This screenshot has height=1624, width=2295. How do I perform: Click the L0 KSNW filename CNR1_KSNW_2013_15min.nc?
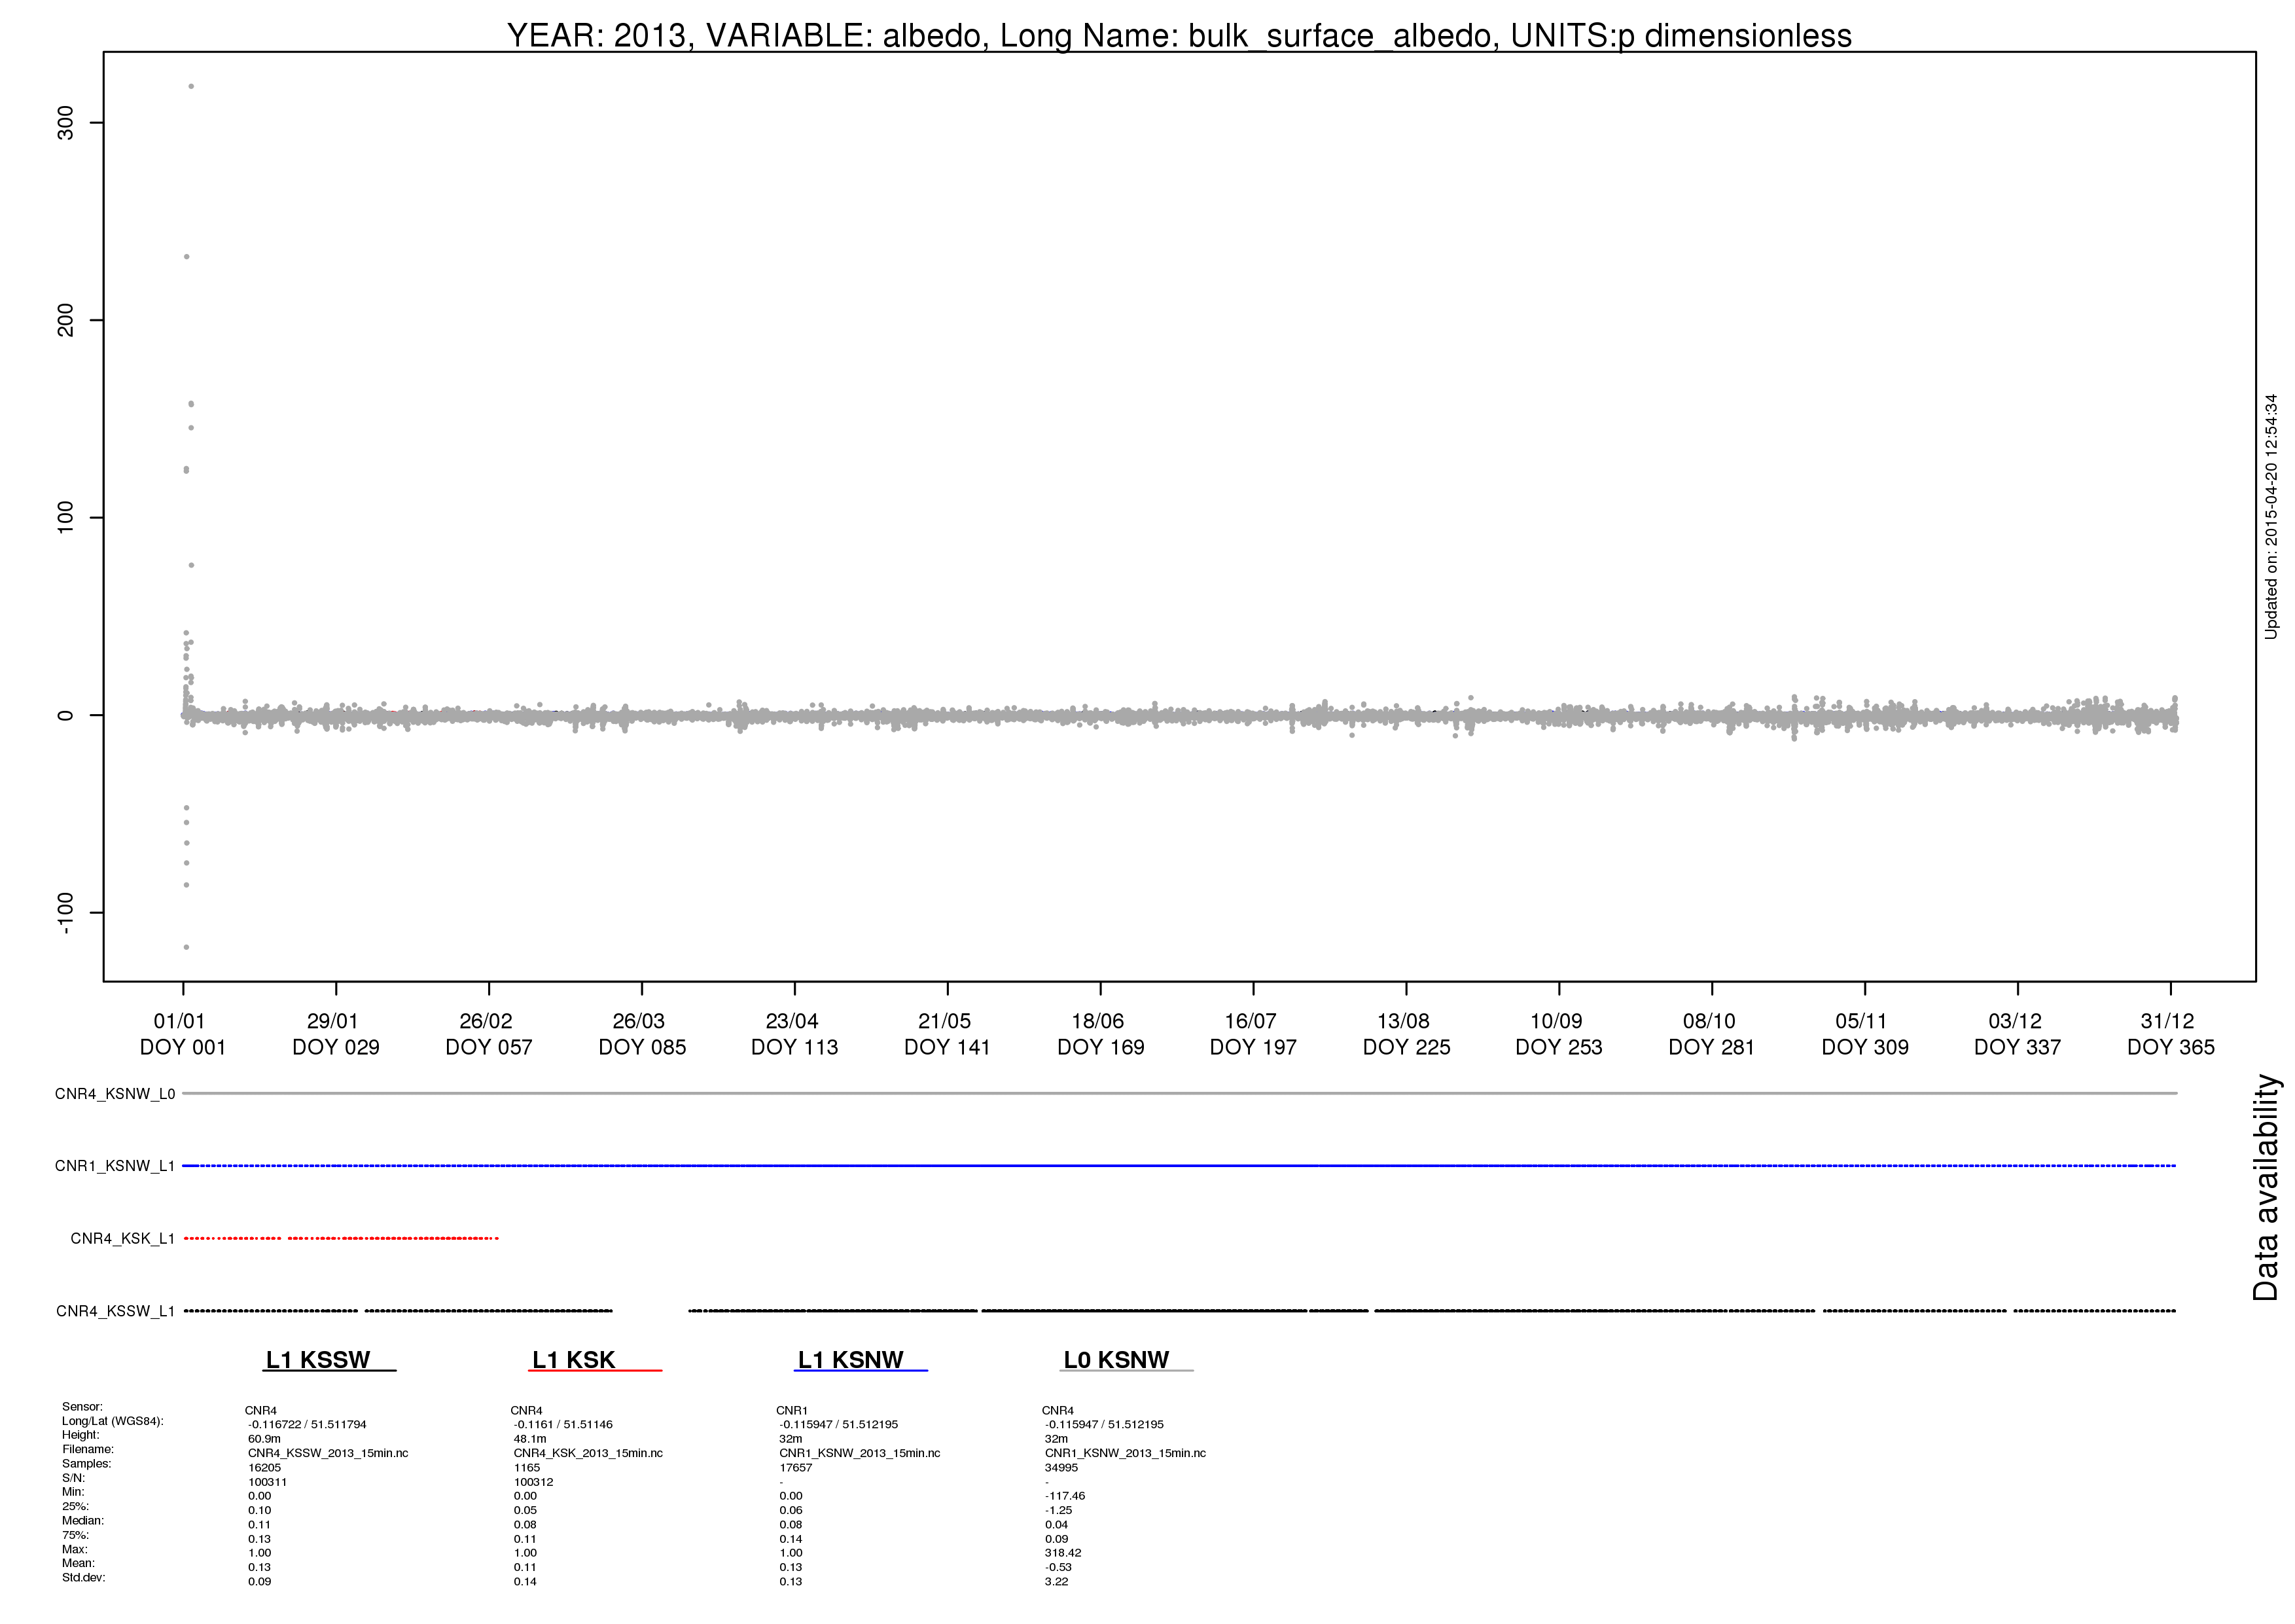click(x=1126, y=1453)
